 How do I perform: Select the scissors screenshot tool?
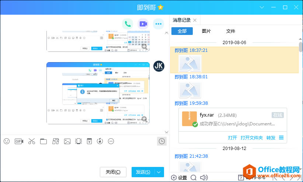(32, 141)
